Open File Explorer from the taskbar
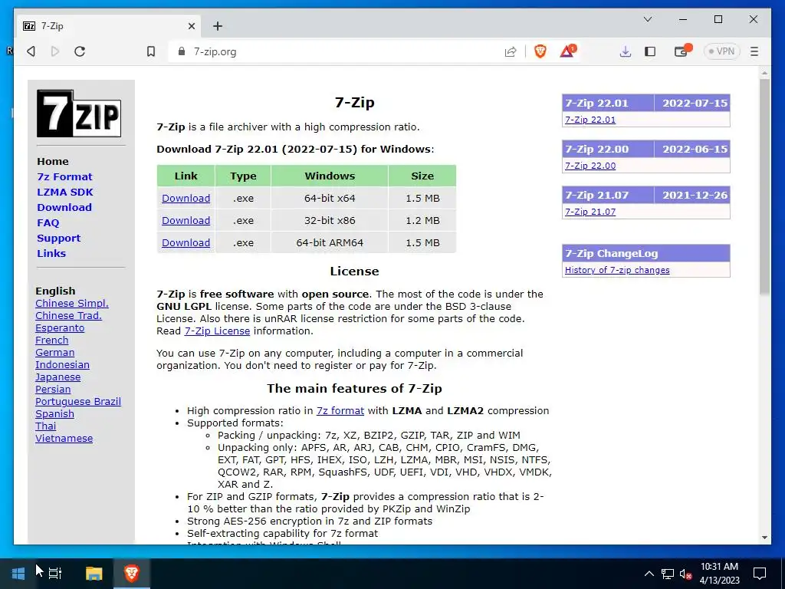This screenshot has width=785, height=589. 94,573
